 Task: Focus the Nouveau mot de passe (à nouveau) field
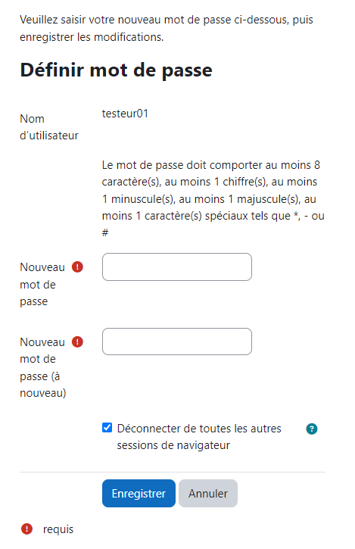click(177, 342)
